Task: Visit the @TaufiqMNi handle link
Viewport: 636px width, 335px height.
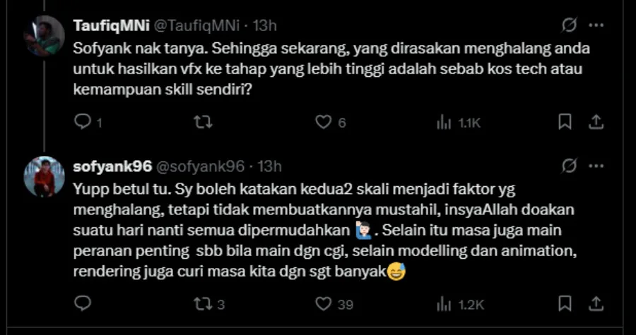Action: [193, 26]
